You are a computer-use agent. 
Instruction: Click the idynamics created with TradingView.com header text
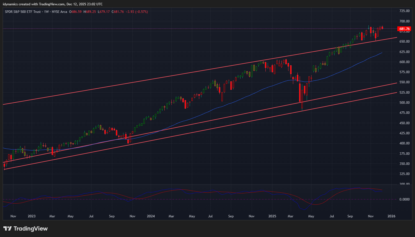52,4
